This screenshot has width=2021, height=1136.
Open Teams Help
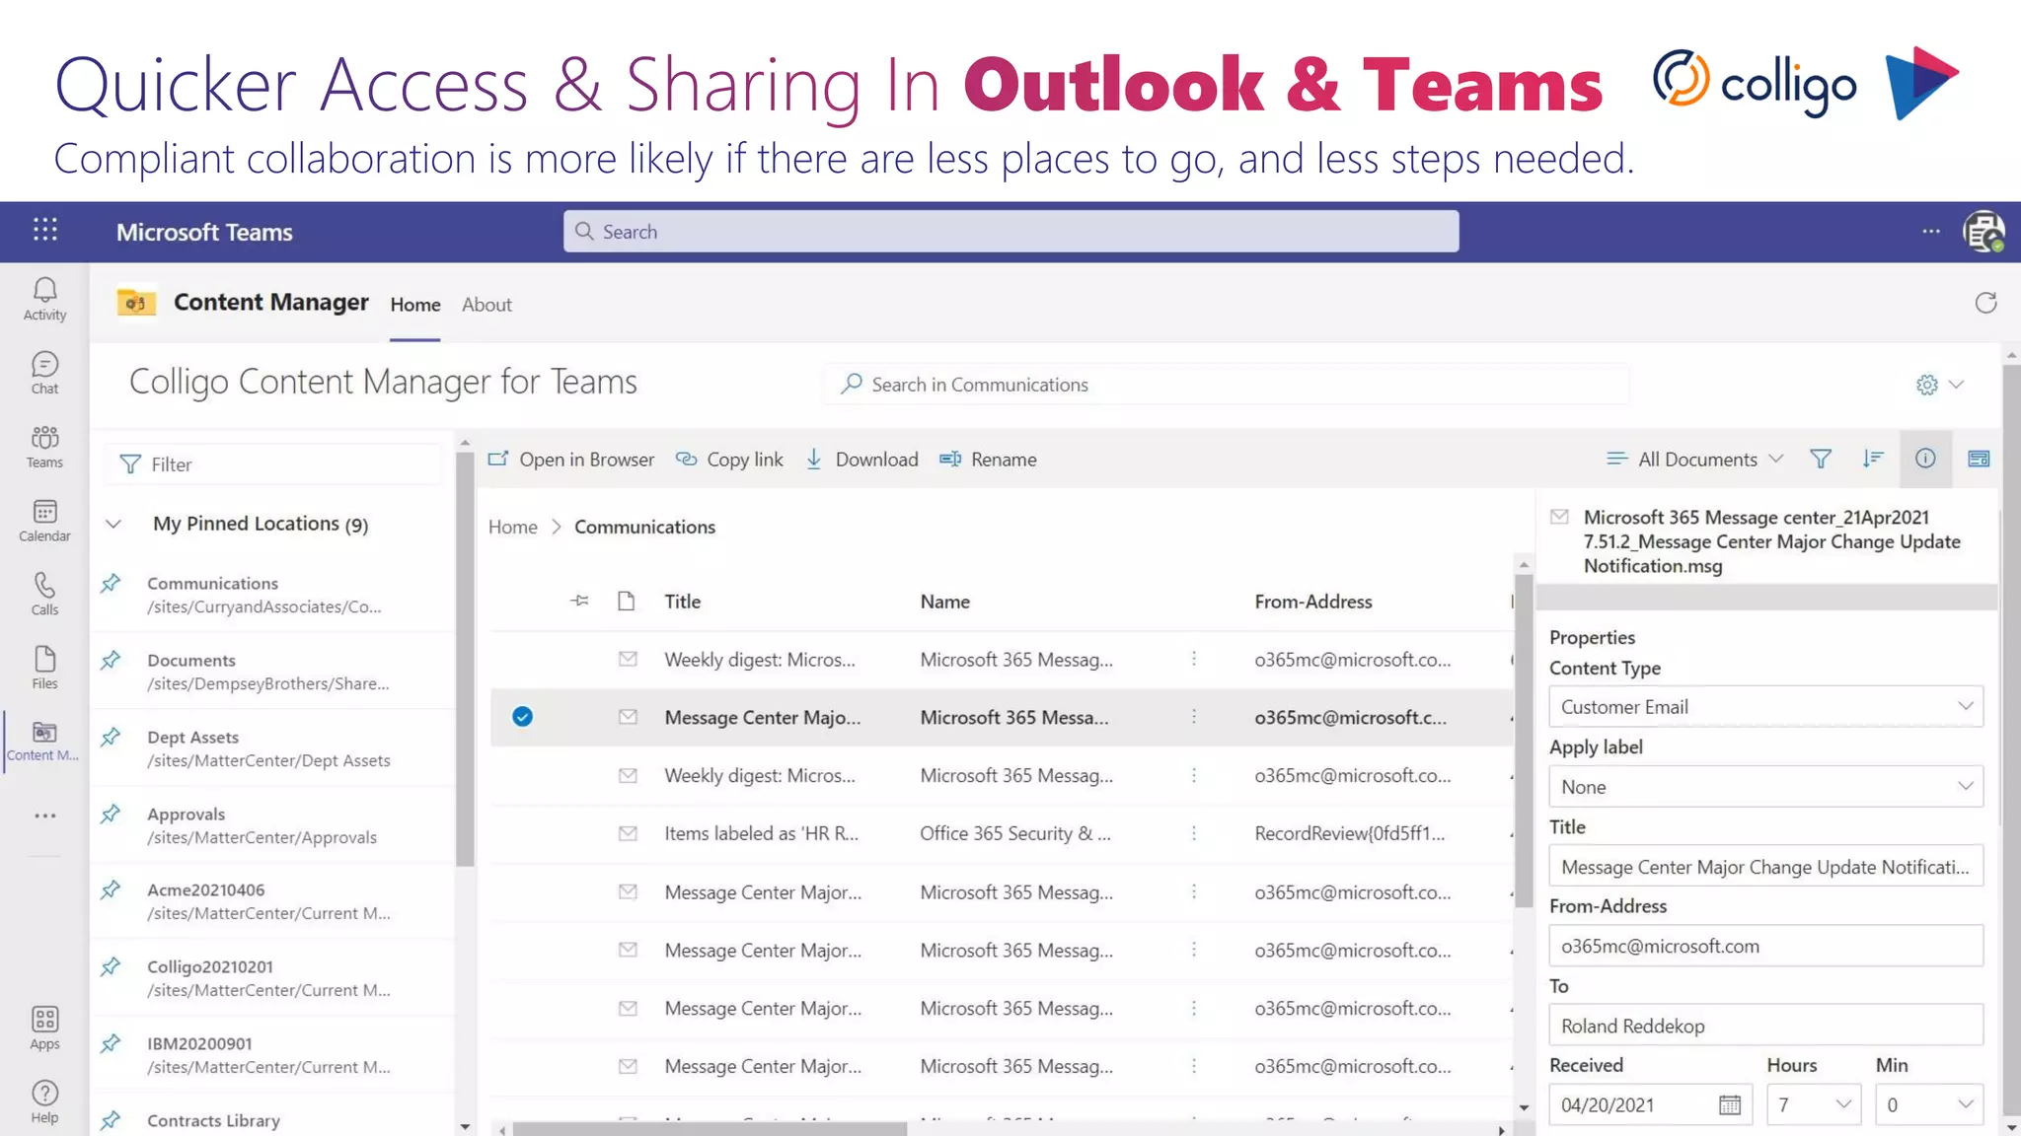(x=44, y=1101)
